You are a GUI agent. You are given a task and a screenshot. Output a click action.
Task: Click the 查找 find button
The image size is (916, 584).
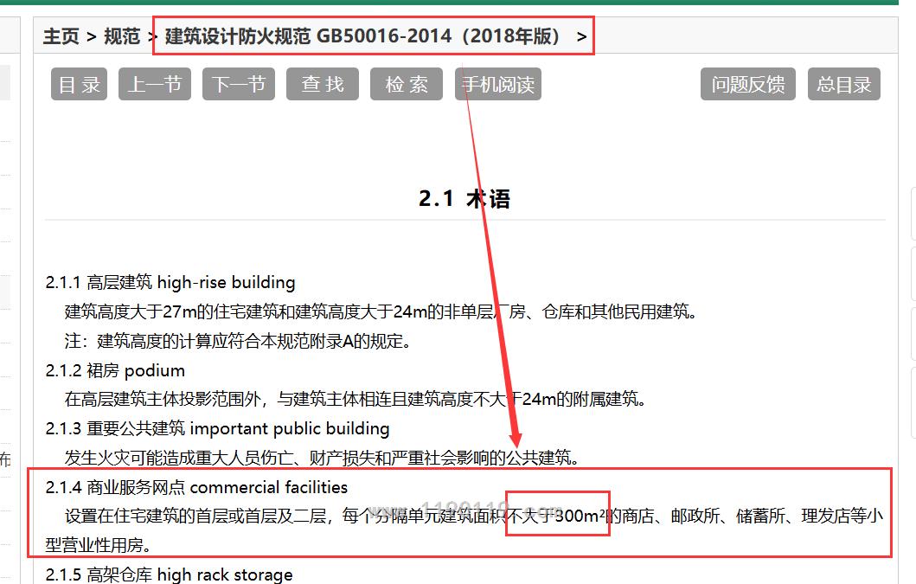pos(323,84)
